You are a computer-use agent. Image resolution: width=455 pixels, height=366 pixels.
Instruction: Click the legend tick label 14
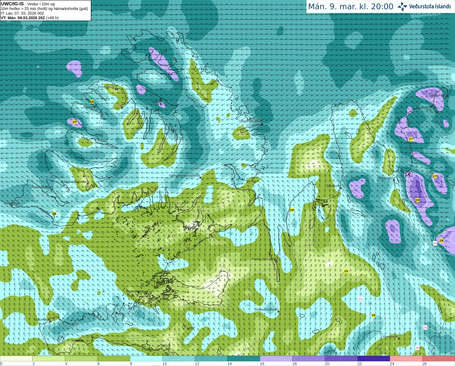click(230, 364)
